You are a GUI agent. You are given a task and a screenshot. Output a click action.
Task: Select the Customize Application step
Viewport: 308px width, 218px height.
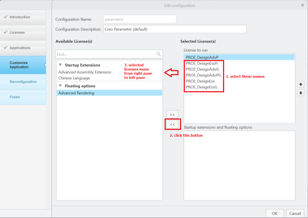(23, 65)
